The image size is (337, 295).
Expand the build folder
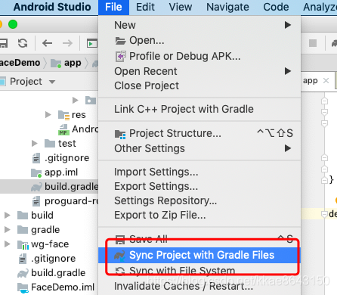point(8,216)
